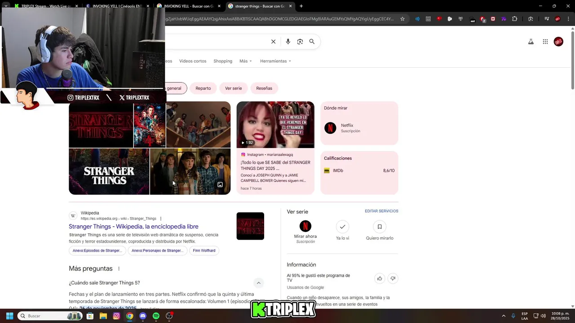
Task: Open media controls icon in Chrome toolbar
Action: point(547,19)
